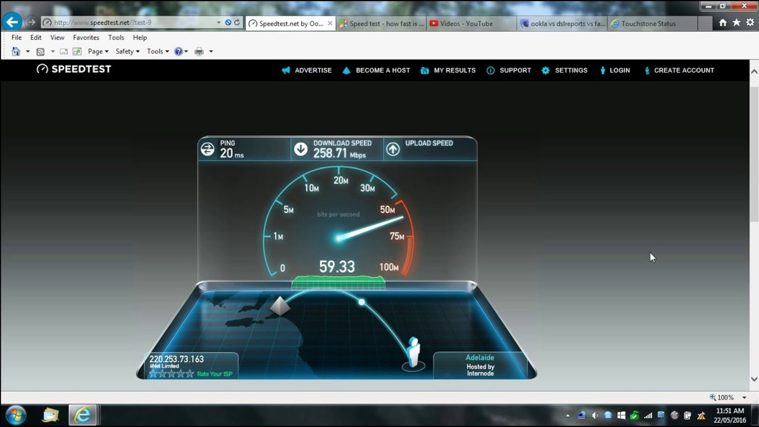Open the Edit menu

36,37
